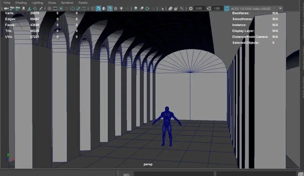Open Camera Attributes from the panel toolbar
This screenshot has height=176, width=304.
18,8
